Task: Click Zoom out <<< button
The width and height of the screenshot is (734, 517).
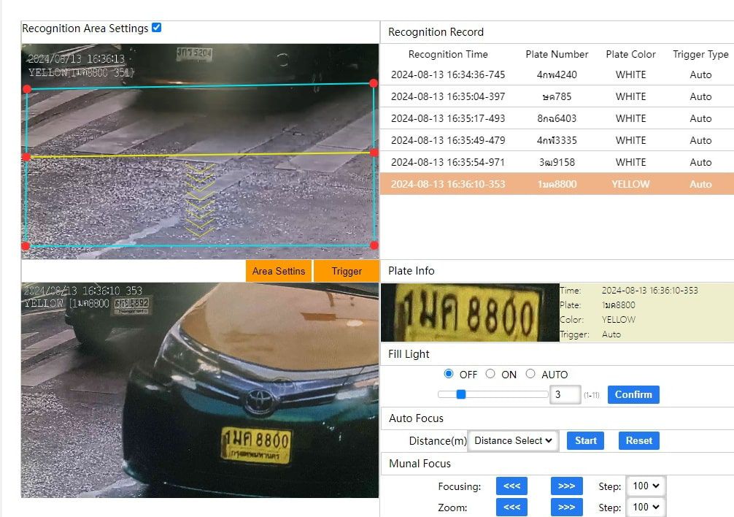Action: (x=511, y=507)
